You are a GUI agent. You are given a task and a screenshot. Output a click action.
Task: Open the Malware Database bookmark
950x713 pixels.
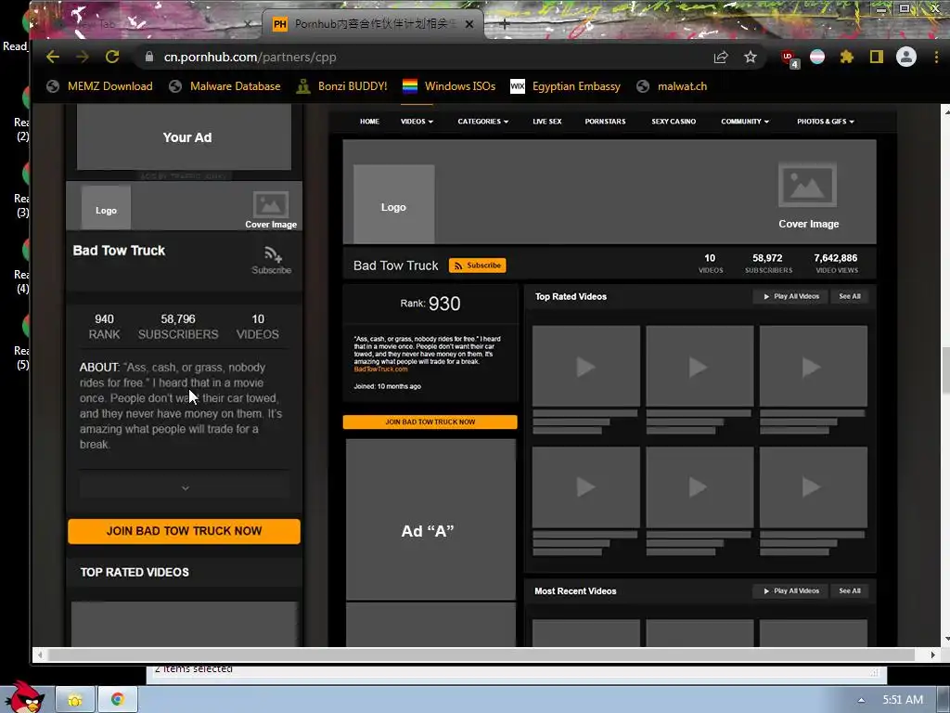(x=225, y=86)
